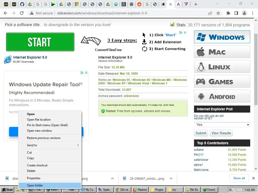Image resolution: width=258 pixels, height=193 pixels.
Task: Expand options for partially hidden .png download
Action: coord(112,178)
